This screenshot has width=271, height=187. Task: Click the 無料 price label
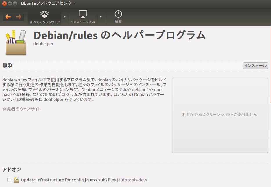[x=8, y=66]
